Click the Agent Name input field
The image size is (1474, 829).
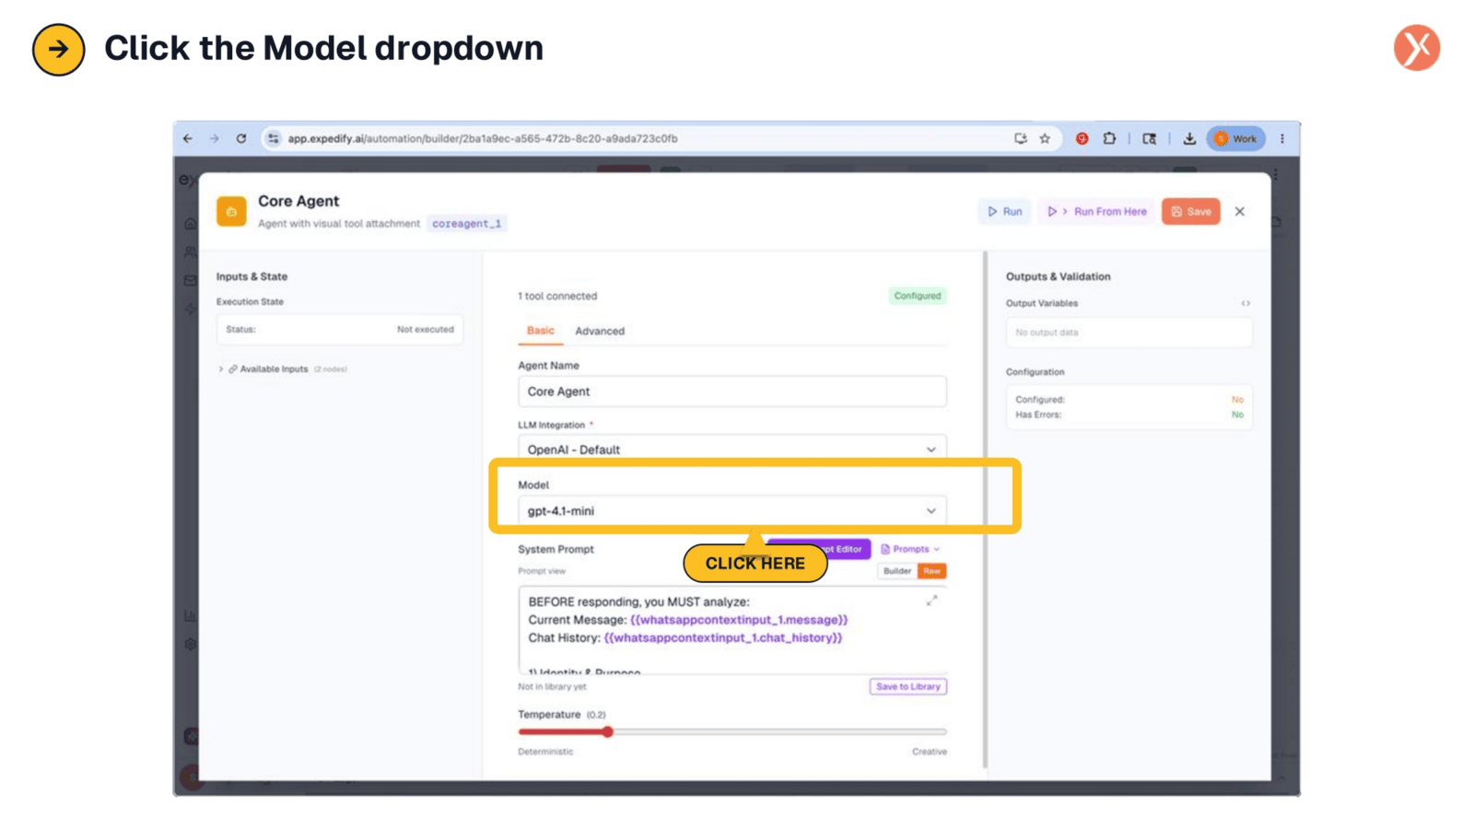732,391
